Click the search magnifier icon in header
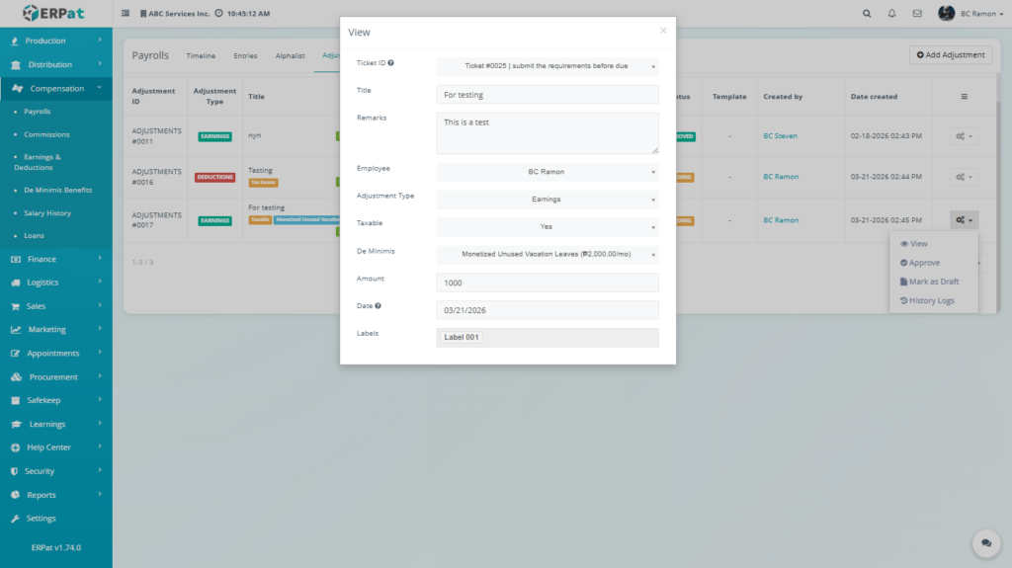Image resolution: width=1012 pixels, height=568 pixels. coord(867,14)
